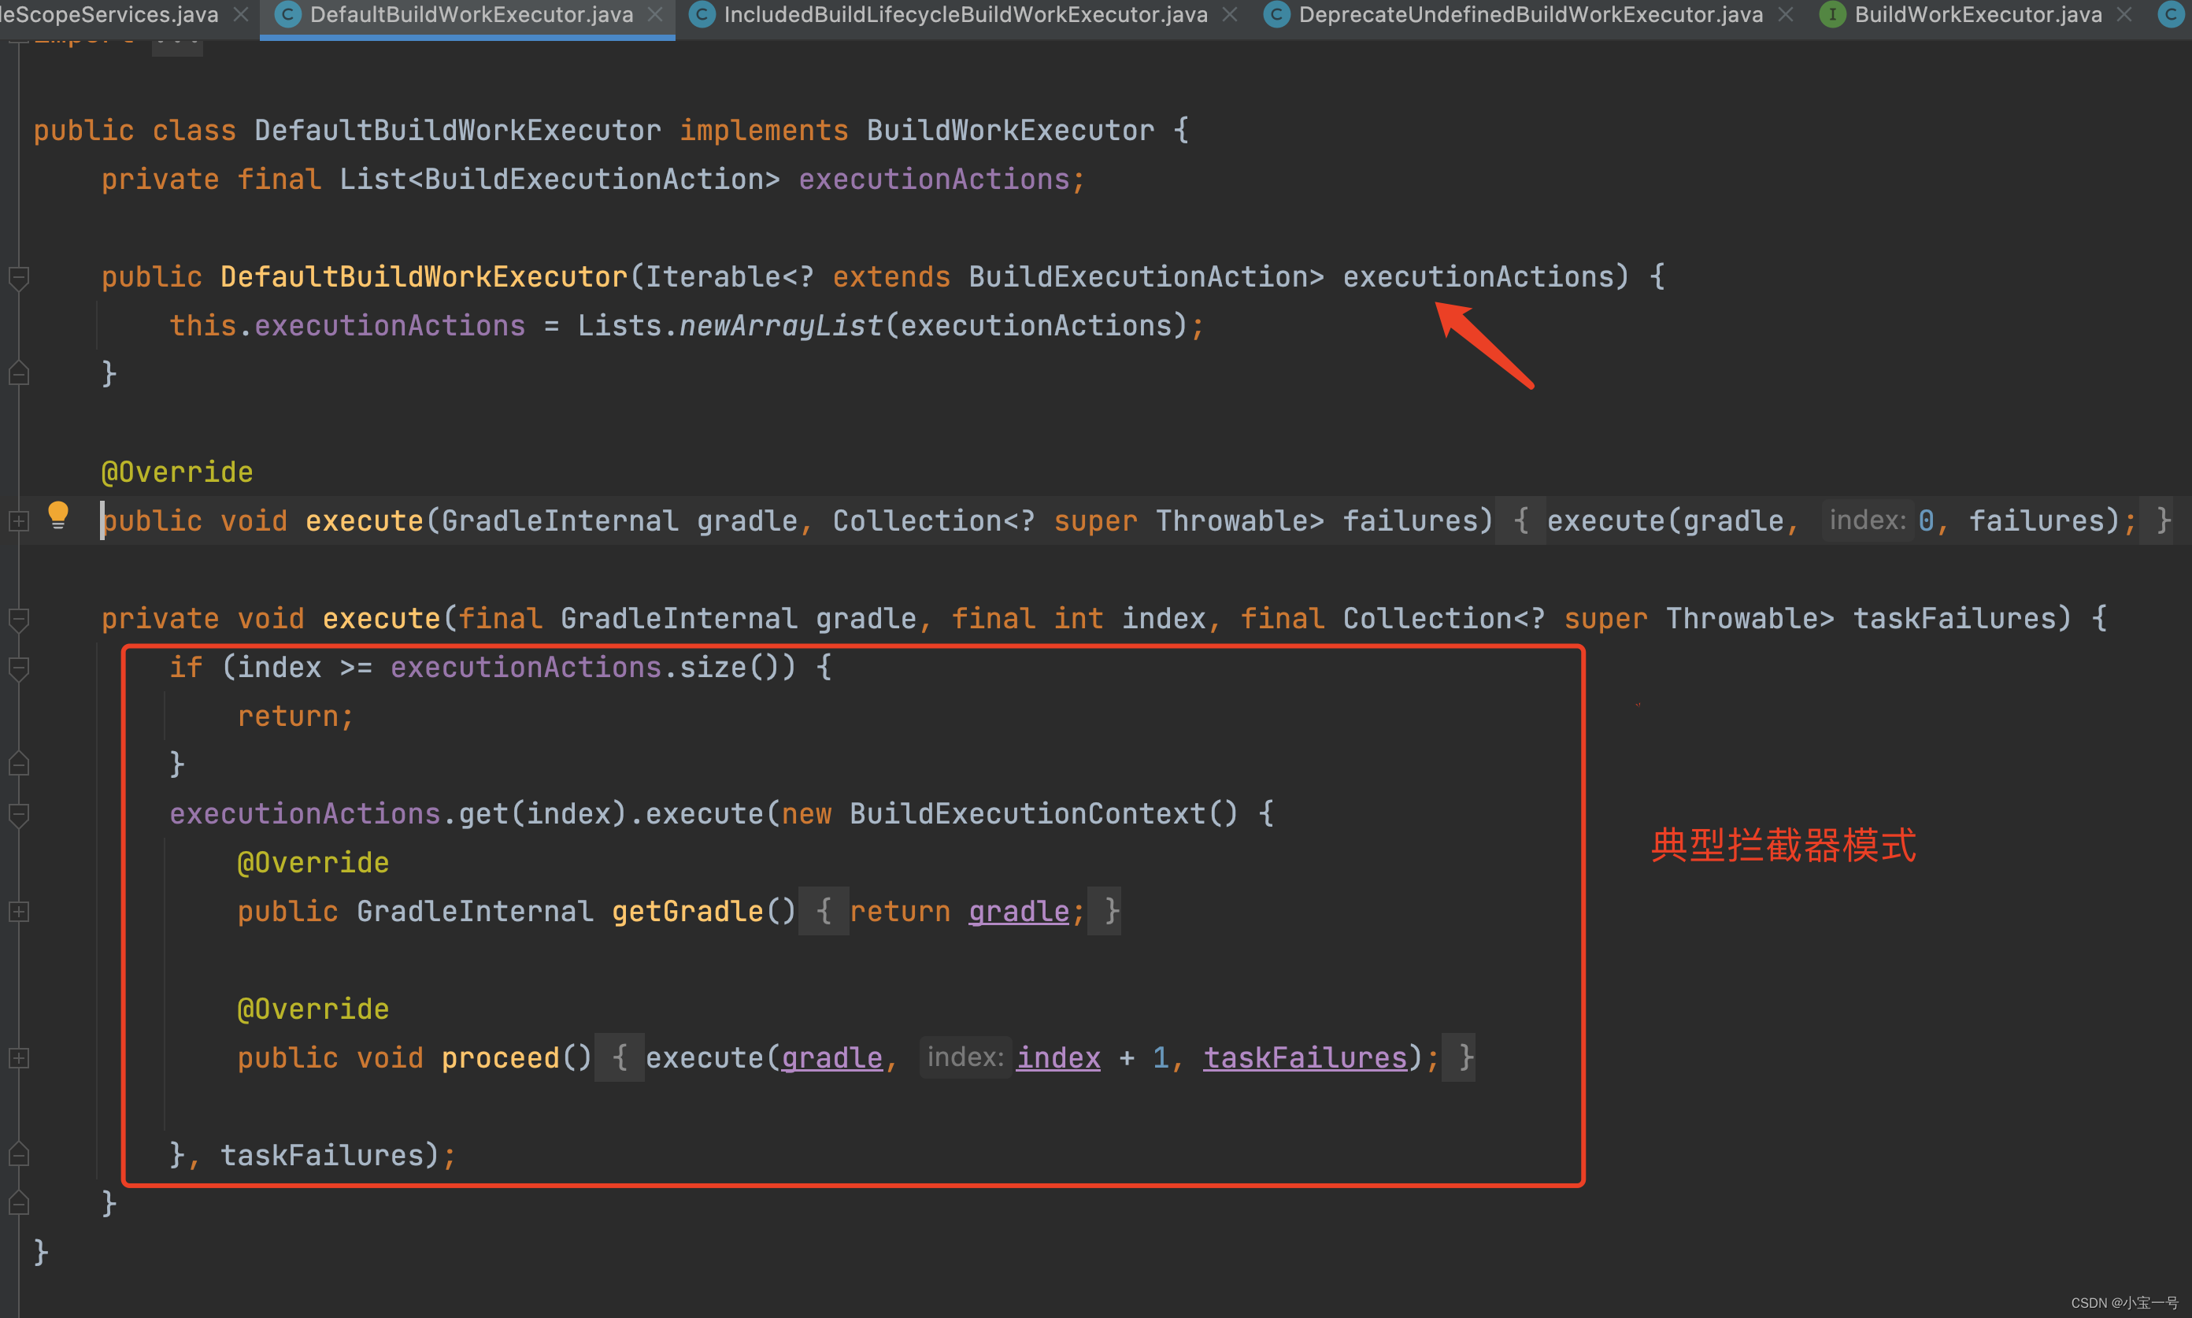This screenshot has width=2192, height=1318.
Task: Expand folded proceed method in gutter
Action: click(19, 1059)
